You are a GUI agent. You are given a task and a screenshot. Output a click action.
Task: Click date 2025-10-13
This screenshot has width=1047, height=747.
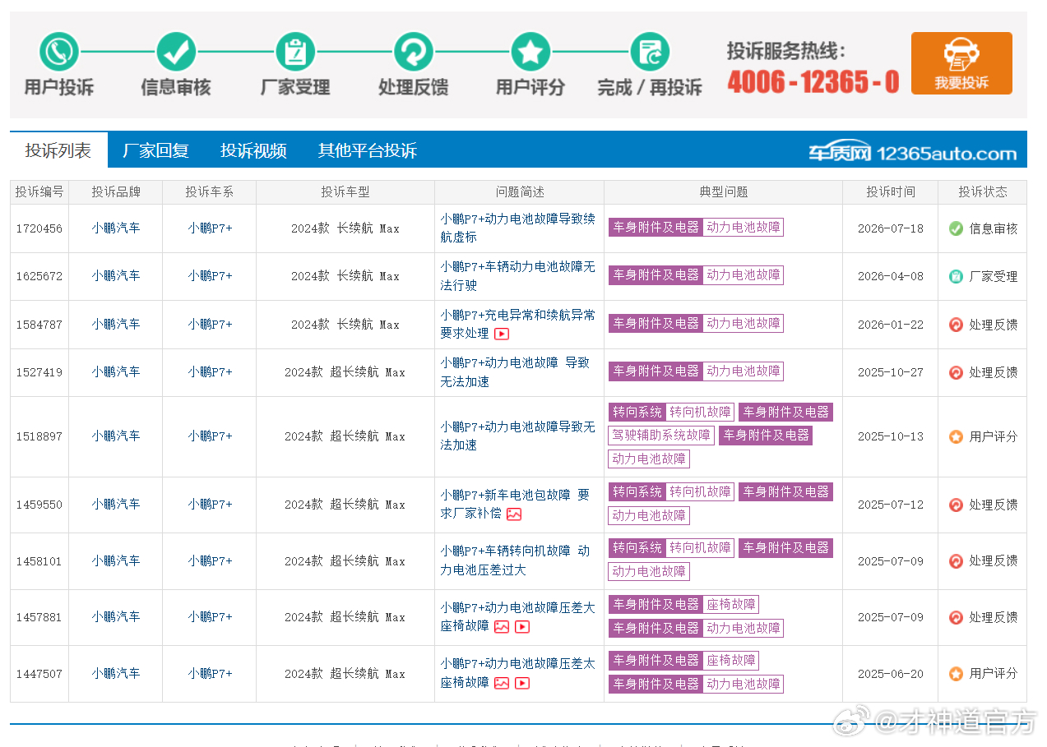coord(890,436)
